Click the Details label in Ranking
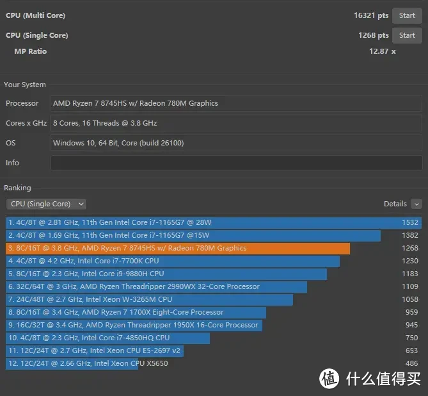The width and height of the screenshot is (428, 396). tap(395, 204)
